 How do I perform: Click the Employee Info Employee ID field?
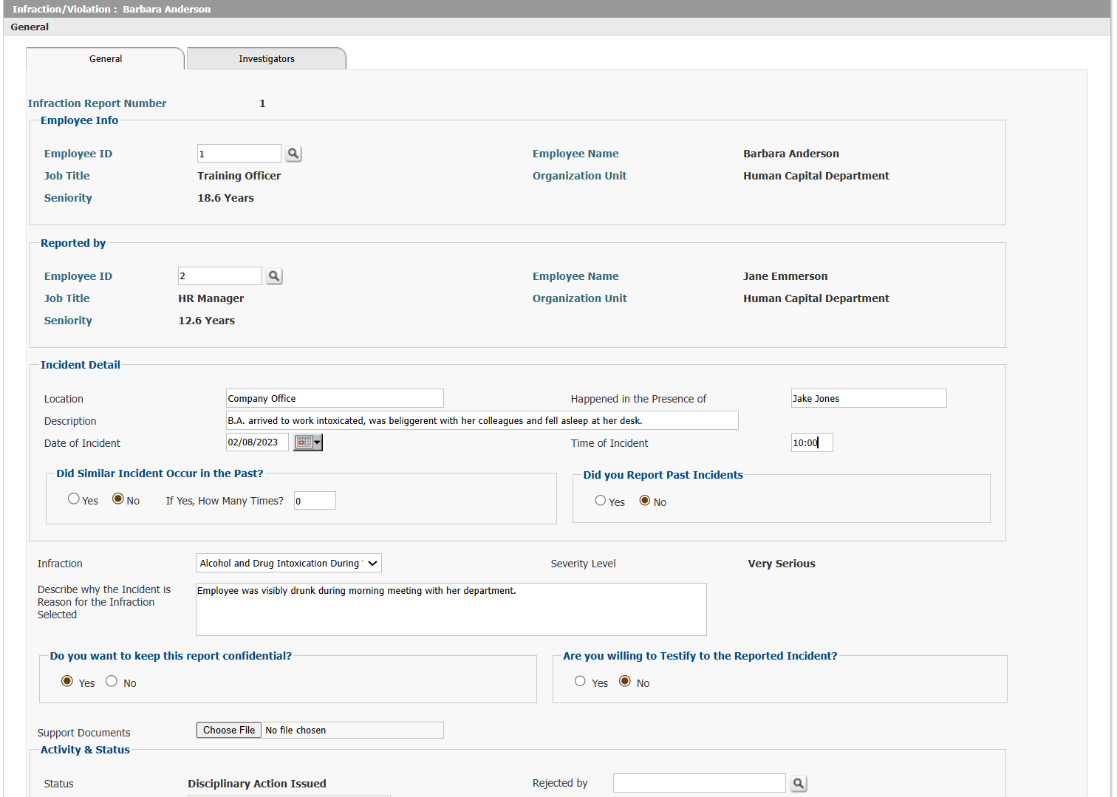[x=239, y=154]
